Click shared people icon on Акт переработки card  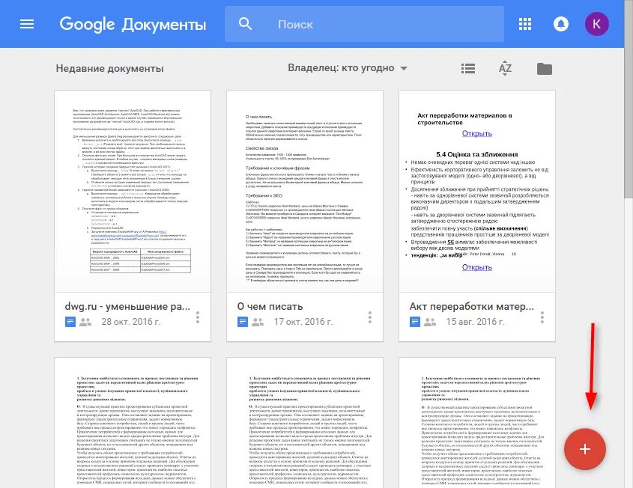430,322
